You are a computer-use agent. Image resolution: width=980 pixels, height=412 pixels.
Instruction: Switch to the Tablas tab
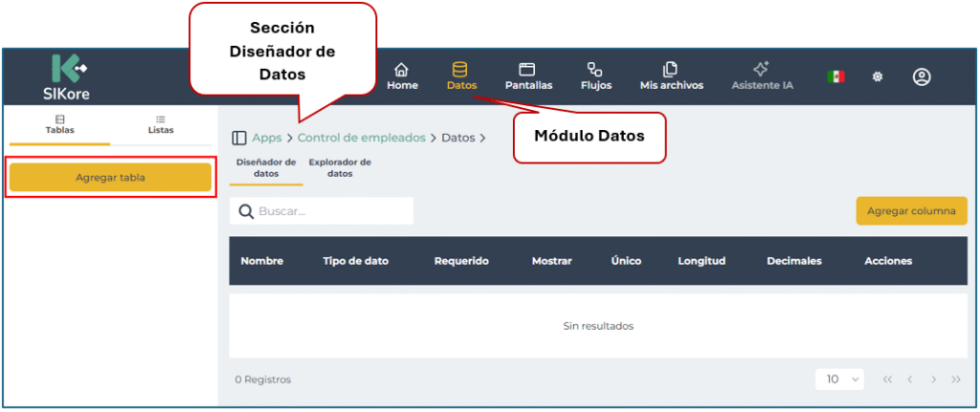point(59,124)
